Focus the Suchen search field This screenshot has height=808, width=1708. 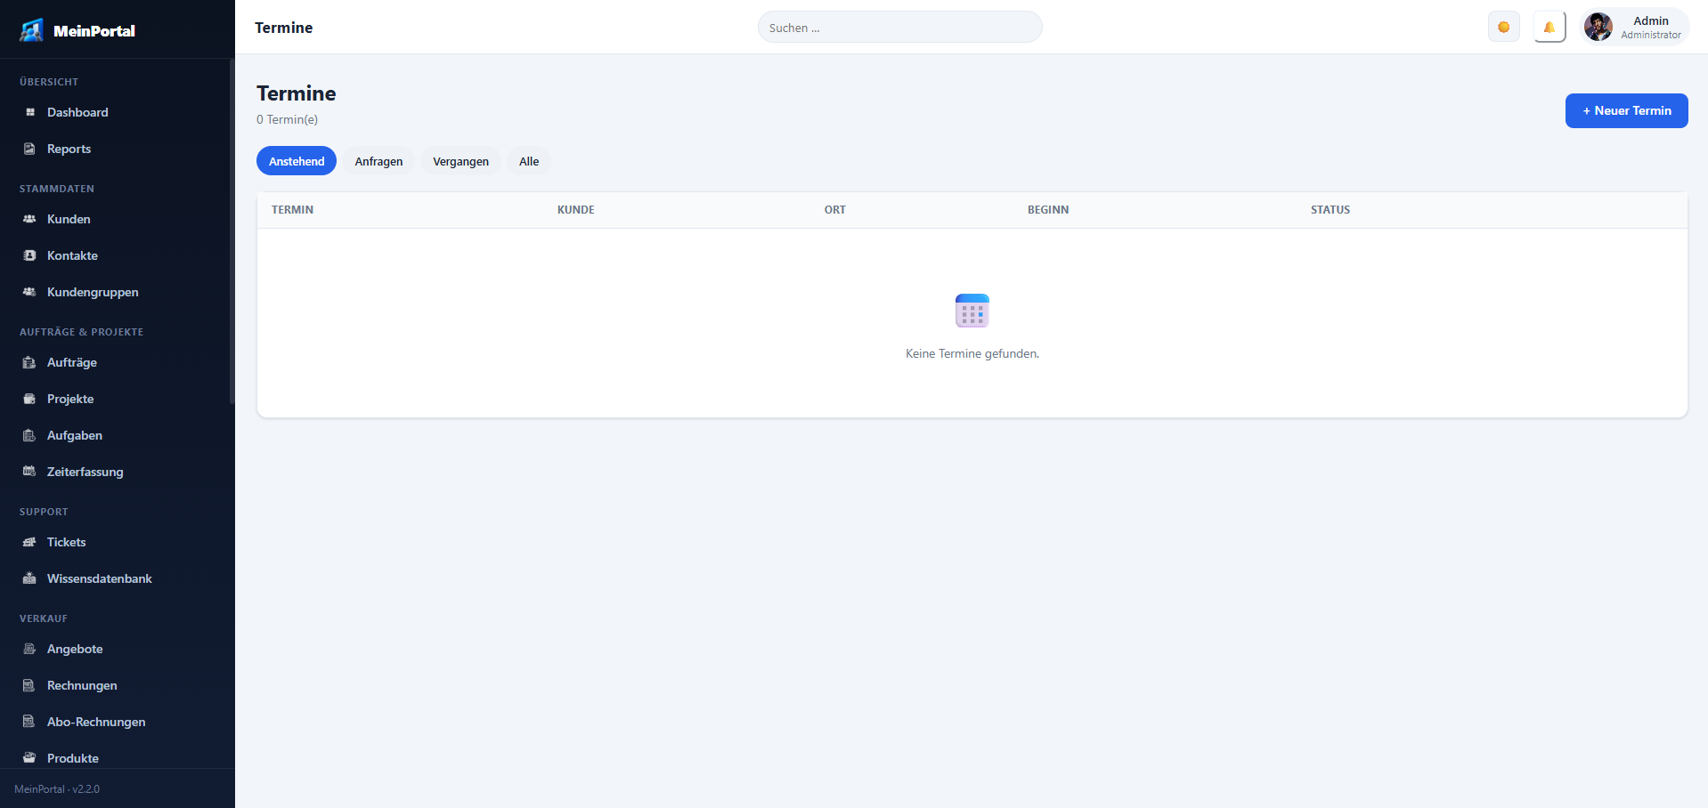900,27
